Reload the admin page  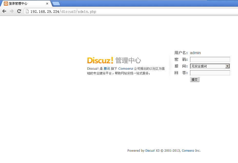pos(19,11)
